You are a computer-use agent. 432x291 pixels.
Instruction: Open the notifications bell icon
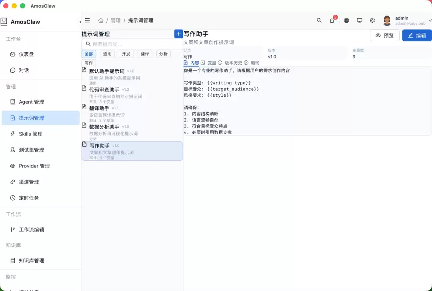click(332, 20)
